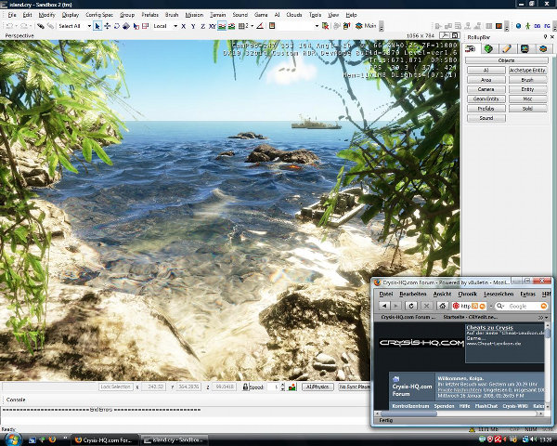557x446 pixels.
Task: Open the Layers tab in RollupBar
Action: 542,48
